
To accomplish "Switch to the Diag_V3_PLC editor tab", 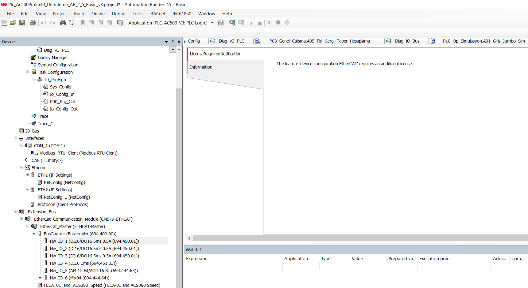I will (231, 41).
